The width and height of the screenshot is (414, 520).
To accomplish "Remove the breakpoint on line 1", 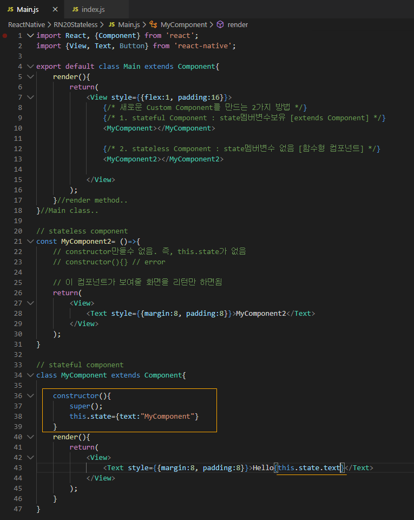I will point(5,36).
